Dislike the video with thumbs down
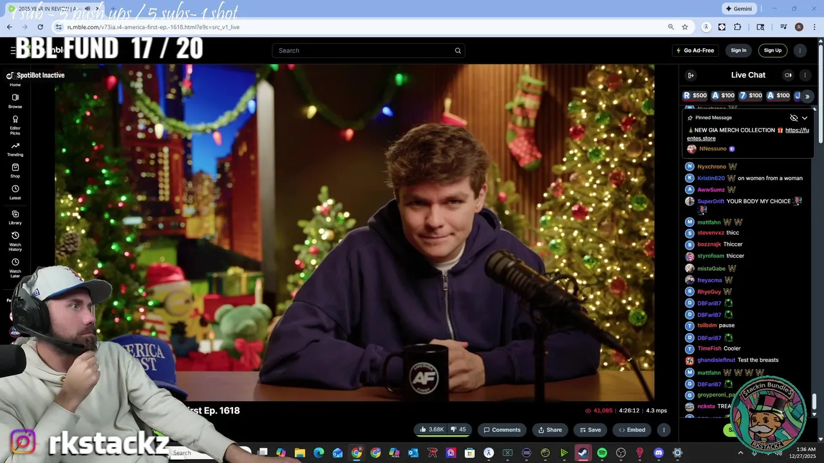This screenshot has height=463, width=824. point(458,430)
